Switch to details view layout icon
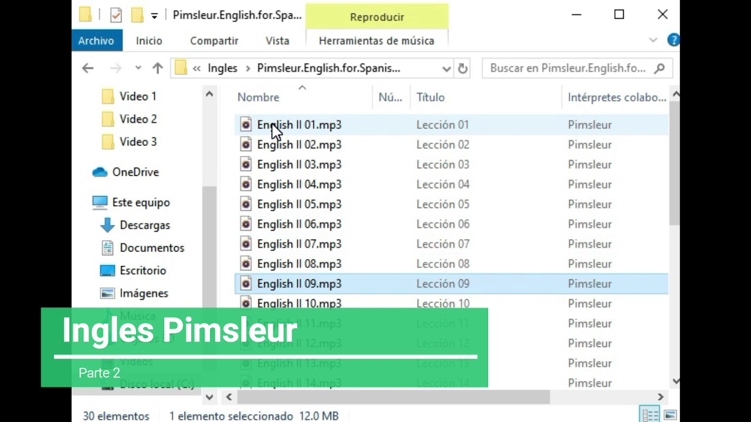Image resolution: width=751 pixels, height=422 pixels. pyautogui.click(x=650, y=415)
